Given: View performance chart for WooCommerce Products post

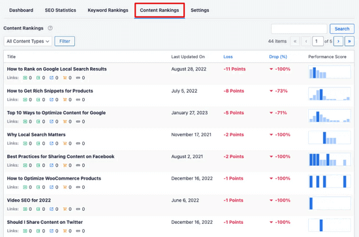Looking at the screenshot, I should click(x=330, y=182).
